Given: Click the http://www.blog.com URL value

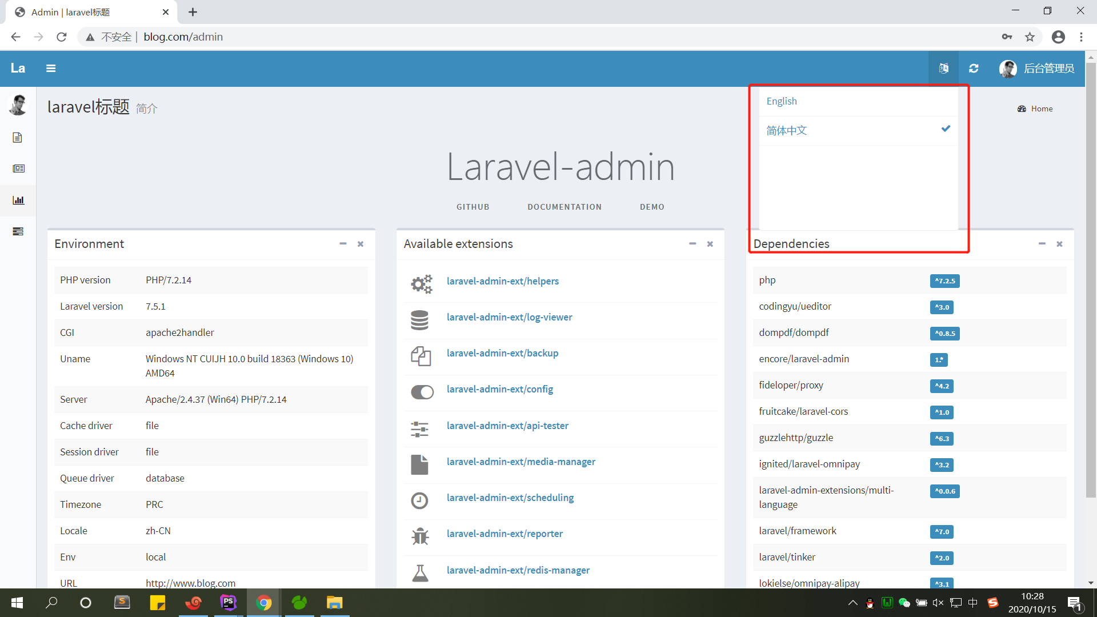Looking at the screenshot, I should click(190, 583).
